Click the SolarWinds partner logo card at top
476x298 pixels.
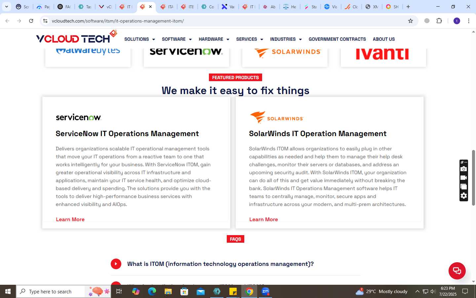285,57
